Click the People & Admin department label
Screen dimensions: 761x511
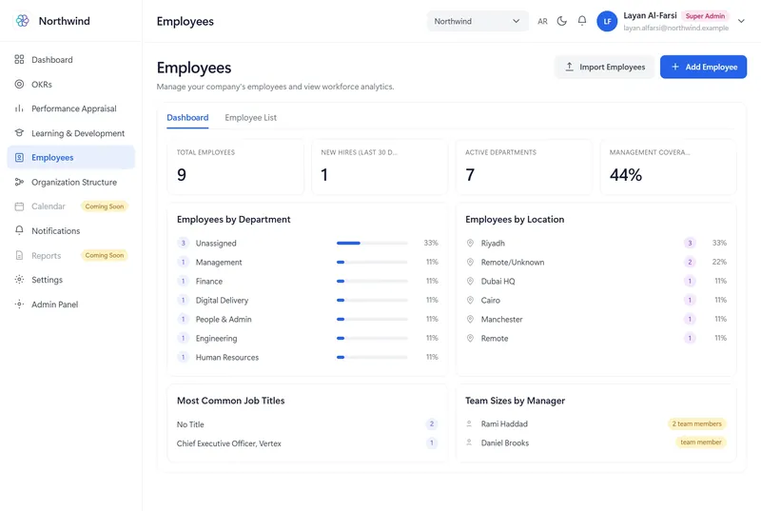pos(224,319)
